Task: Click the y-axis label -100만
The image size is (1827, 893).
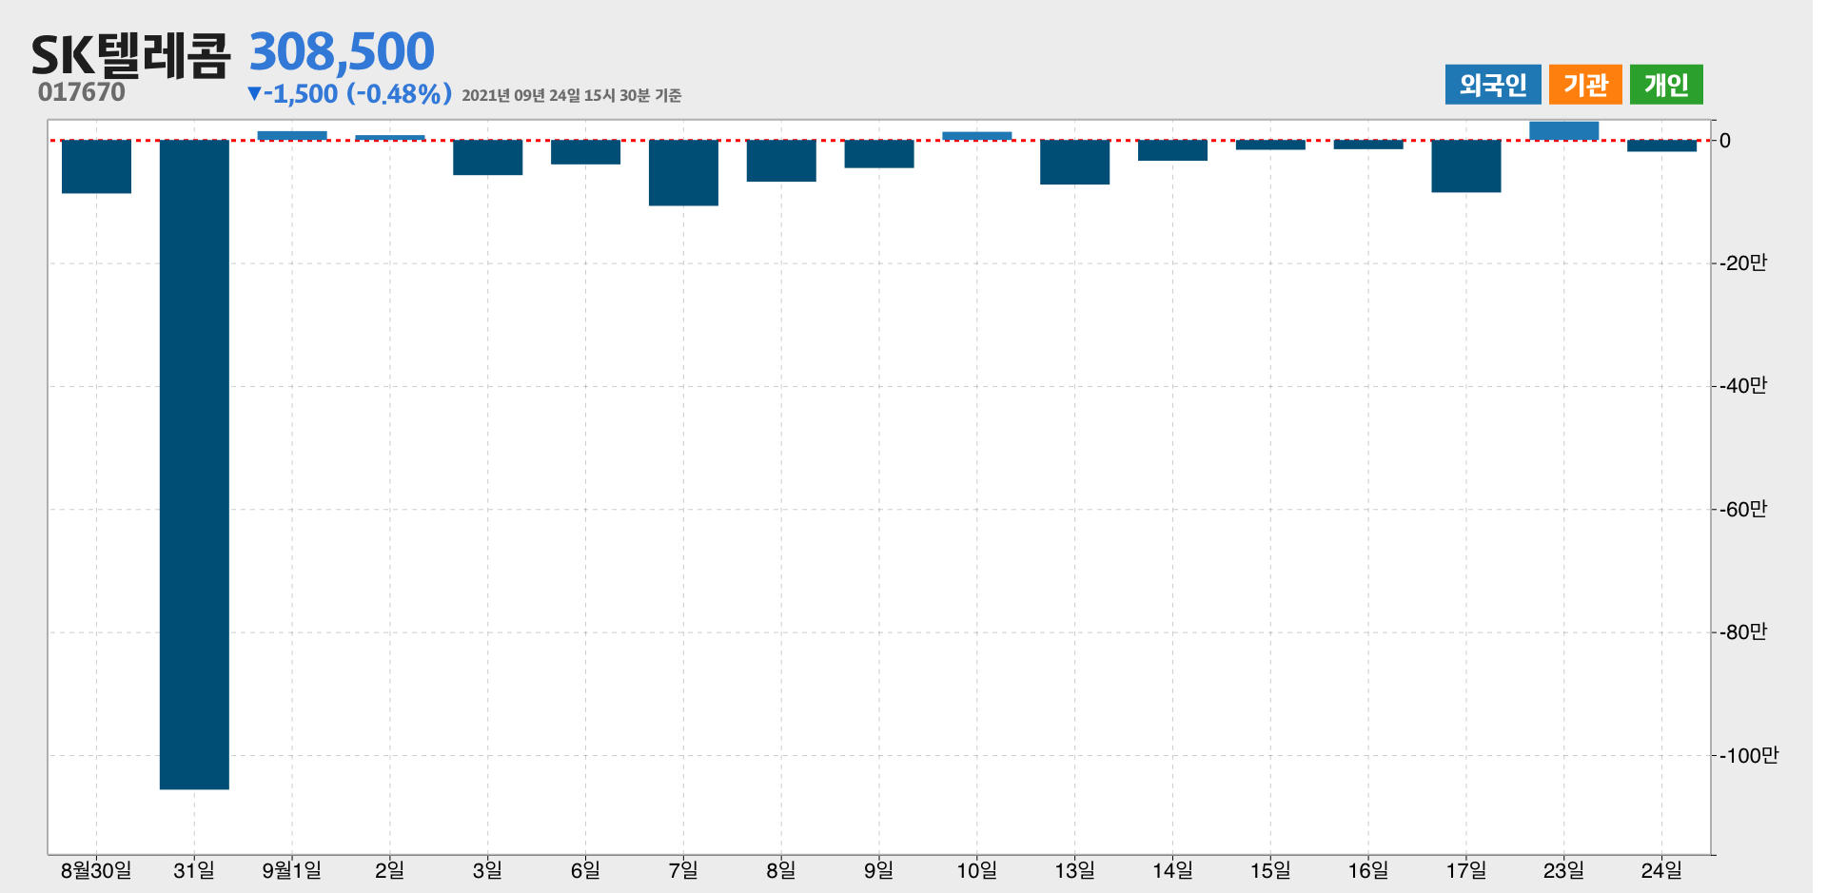Action: (1749, 756)
